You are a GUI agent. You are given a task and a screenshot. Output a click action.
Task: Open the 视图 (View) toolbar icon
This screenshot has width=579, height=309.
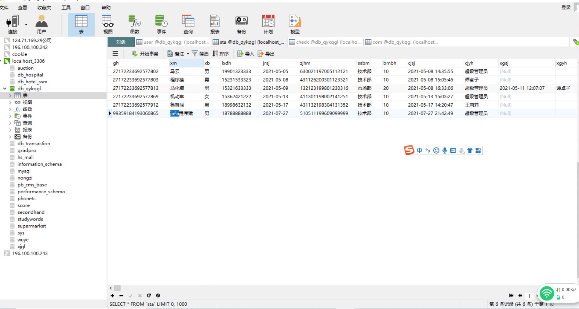pos(108,24)
